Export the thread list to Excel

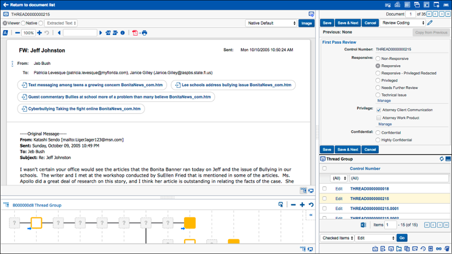(x=363, y=225)
